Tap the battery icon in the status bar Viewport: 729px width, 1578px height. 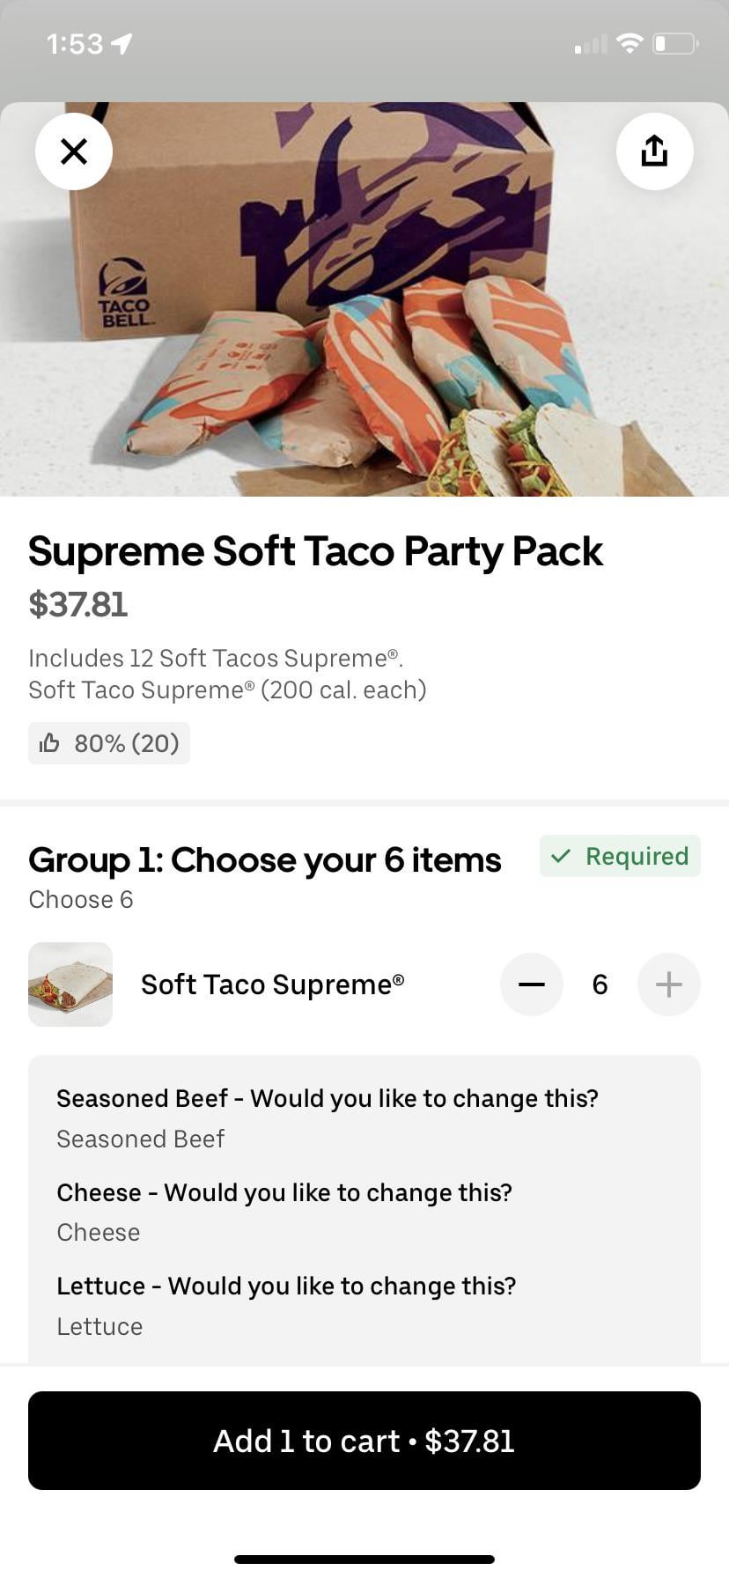[674, 43]
